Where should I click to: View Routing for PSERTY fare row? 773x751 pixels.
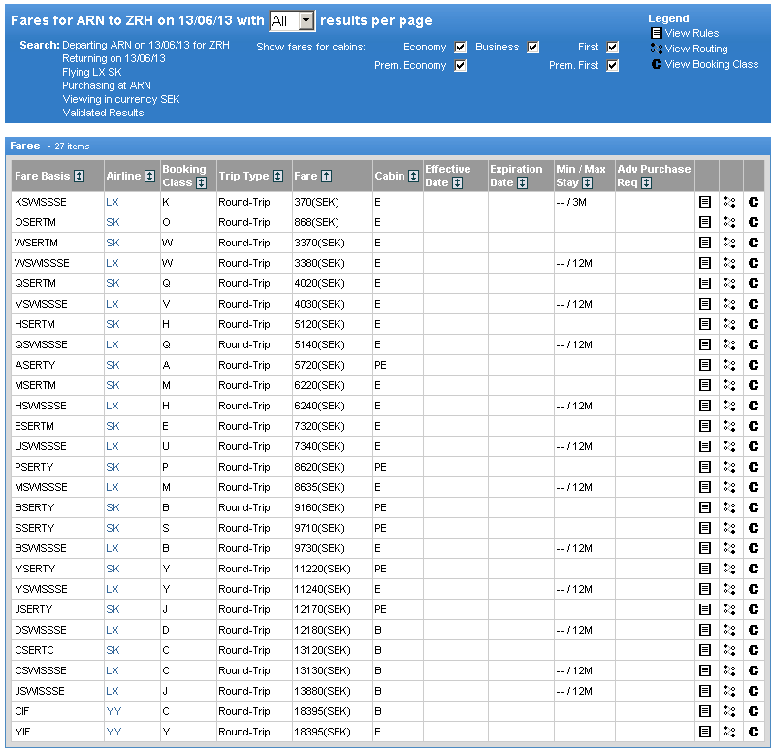pos(729,467)
